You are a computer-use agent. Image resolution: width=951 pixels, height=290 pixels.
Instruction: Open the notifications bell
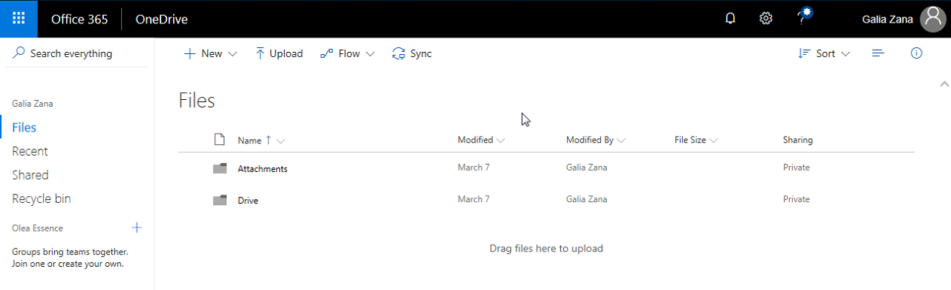tap(730, 19)
